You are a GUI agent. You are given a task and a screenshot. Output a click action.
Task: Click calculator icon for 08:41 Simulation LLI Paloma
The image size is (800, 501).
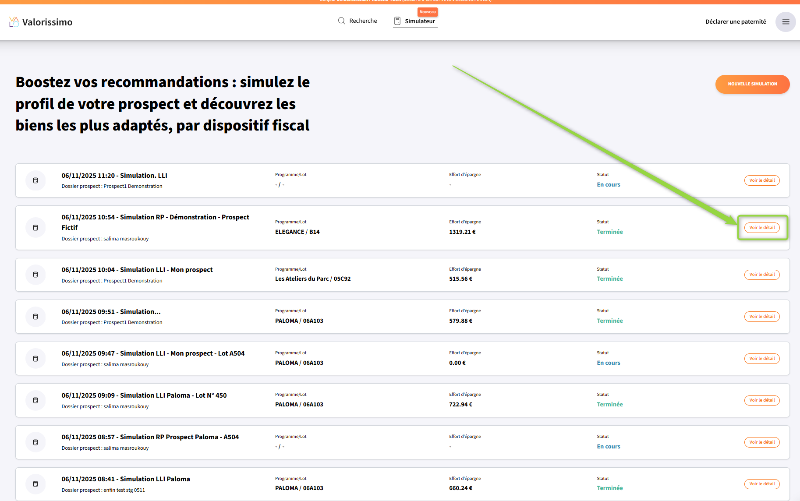click(x=35, y=484)
